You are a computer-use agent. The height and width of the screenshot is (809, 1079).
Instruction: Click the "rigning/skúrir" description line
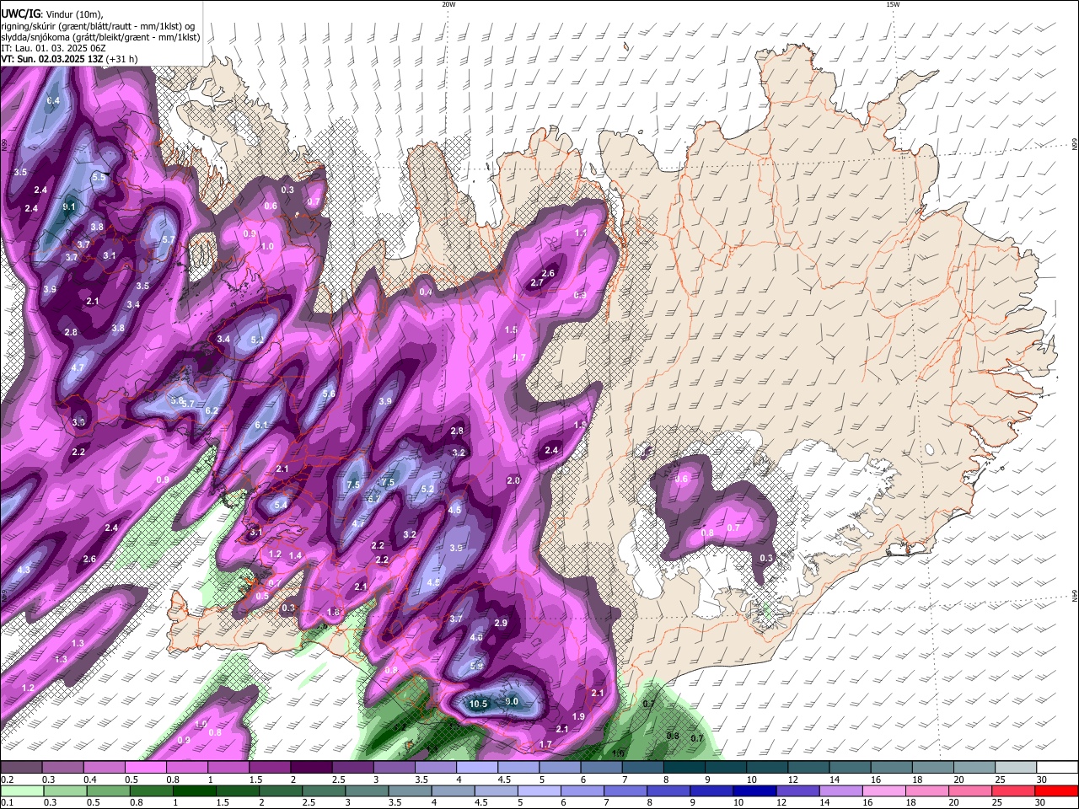point(98,26)
